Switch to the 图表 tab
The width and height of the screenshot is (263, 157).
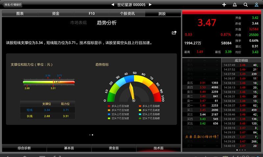[20, 13]
